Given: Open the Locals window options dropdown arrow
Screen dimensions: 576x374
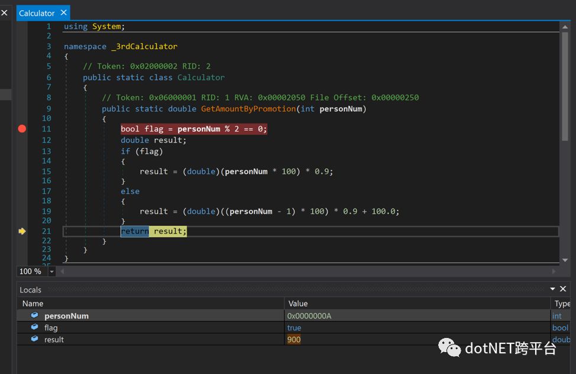Looking at the screenshot, I should tap(552, 290).
